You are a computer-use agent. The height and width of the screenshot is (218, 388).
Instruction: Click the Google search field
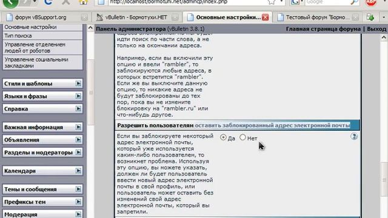[x=327, y=2]
